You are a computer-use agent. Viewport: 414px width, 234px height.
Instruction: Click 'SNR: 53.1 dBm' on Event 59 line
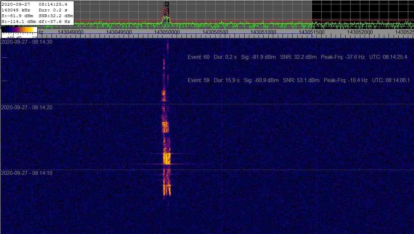point(301,80)
